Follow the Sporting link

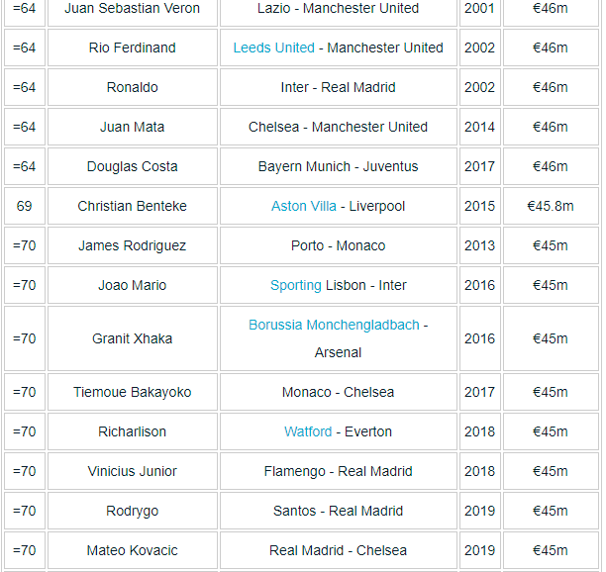pyautogui.click(x=295, y=285)
